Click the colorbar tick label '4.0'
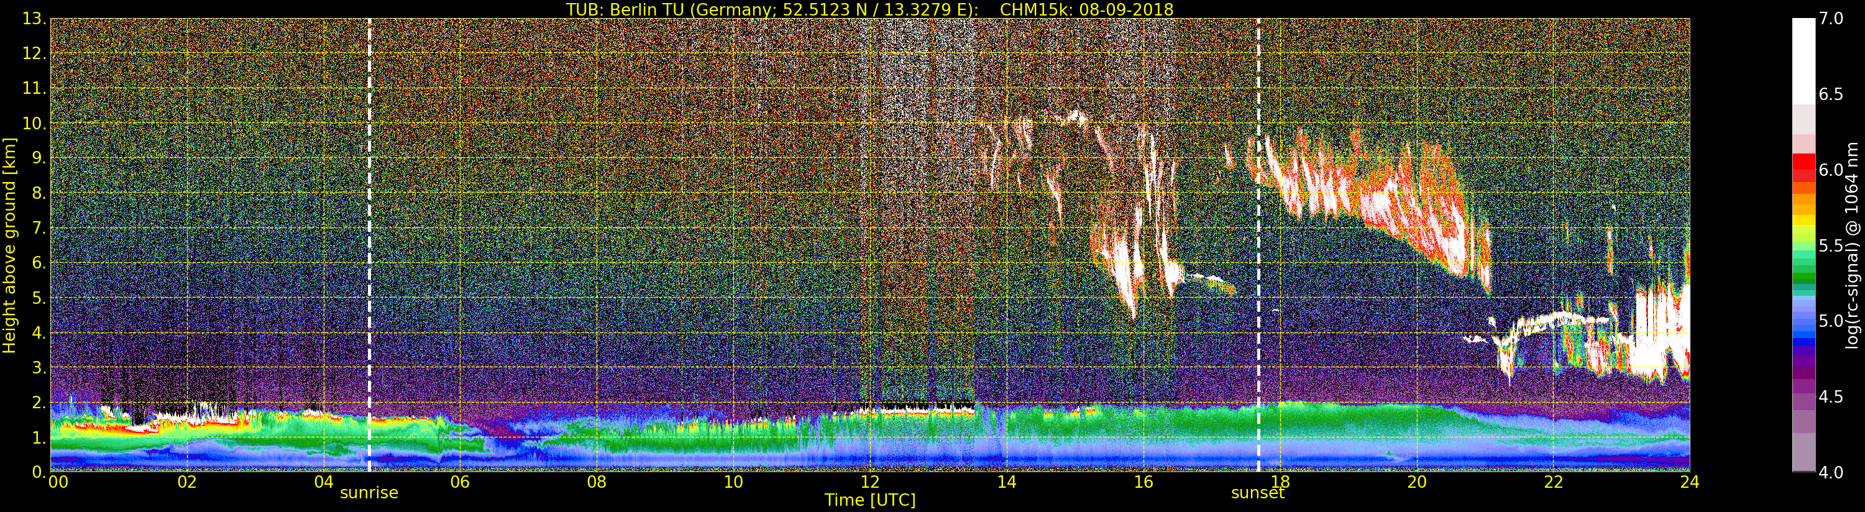Screen dimensions: 1865x512 click(x=1831, y=472)
